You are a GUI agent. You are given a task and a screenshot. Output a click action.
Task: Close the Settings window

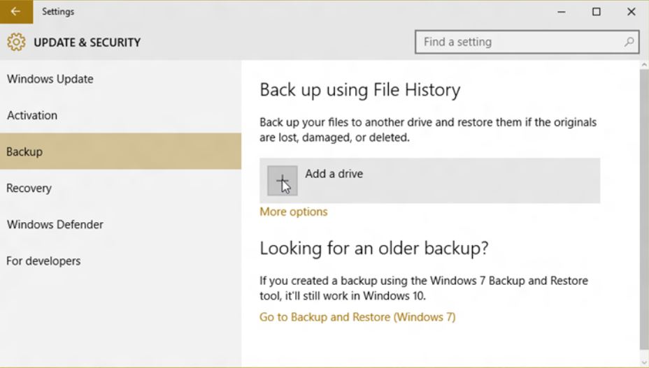tap(632, 12)
